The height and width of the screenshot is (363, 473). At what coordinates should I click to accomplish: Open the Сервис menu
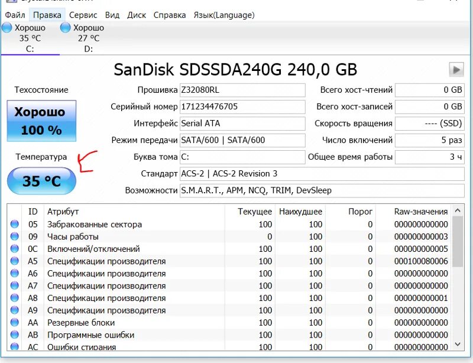pos(83,15)
